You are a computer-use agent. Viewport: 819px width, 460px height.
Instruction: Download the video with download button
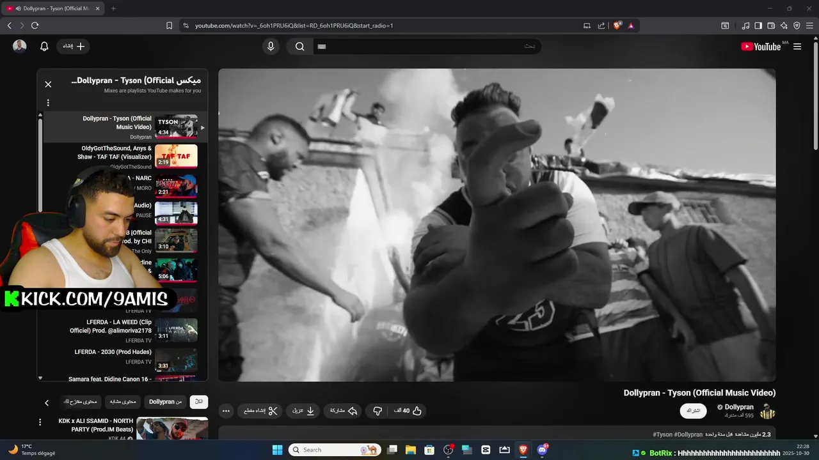pos(303,411)
